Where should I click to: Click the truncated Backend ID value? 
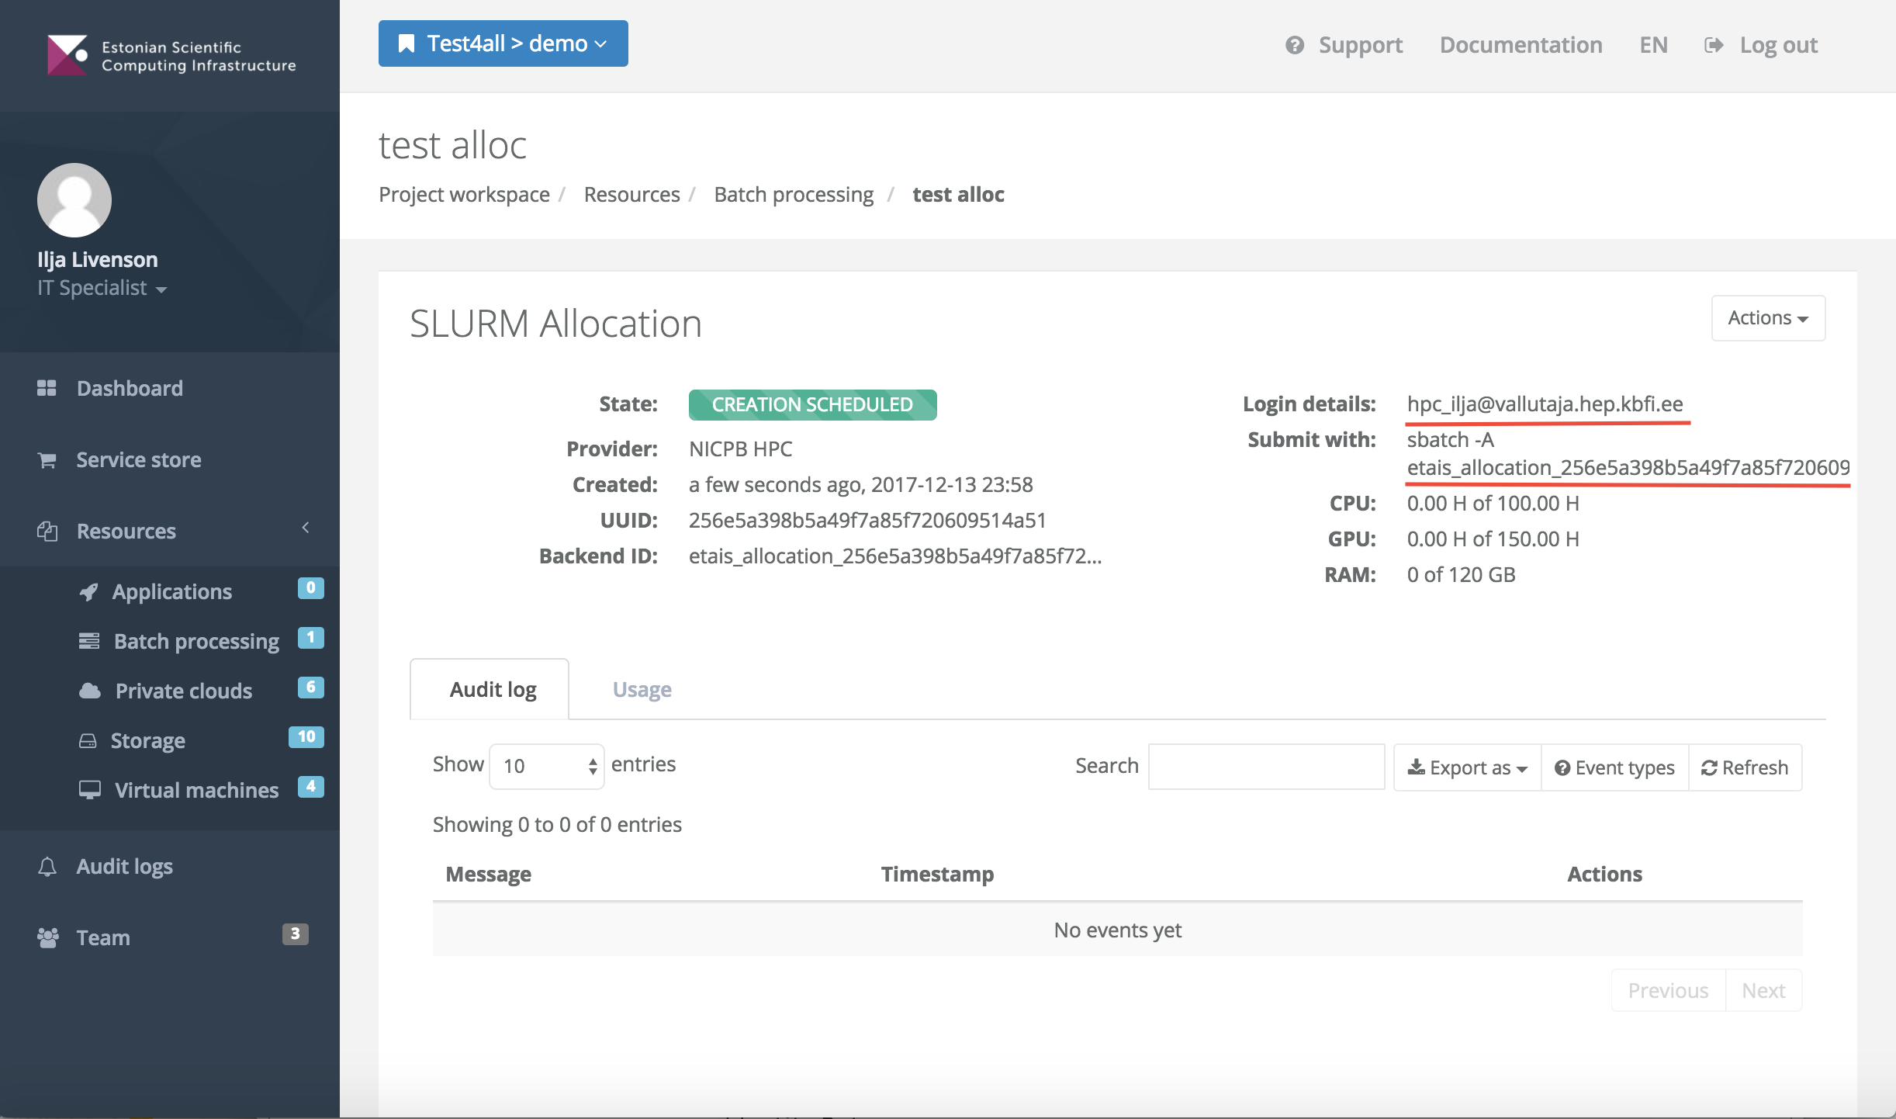point(895,556)
